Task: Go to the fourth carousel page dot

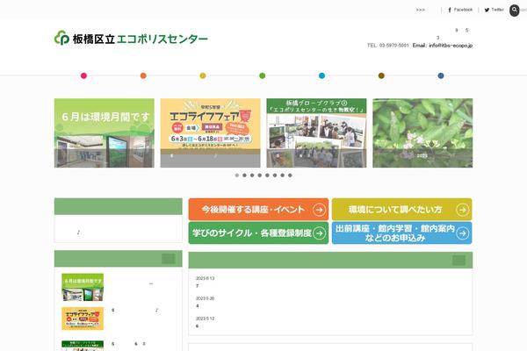Action: click(260, 175)
